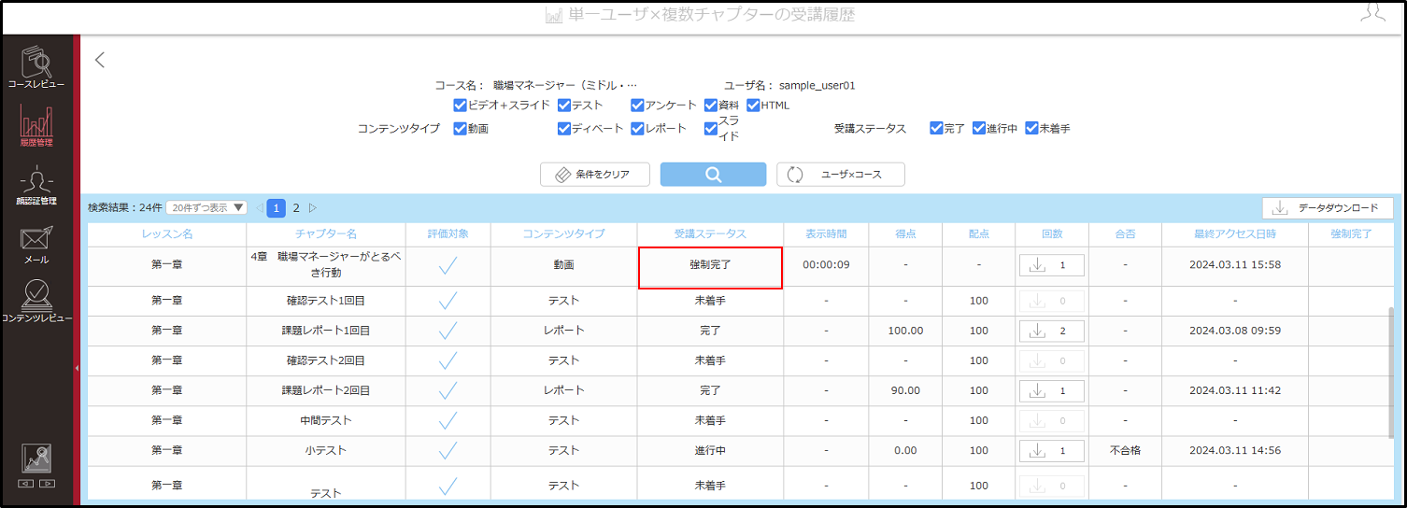Click previous page arrow in pagination

coord(259,208)
